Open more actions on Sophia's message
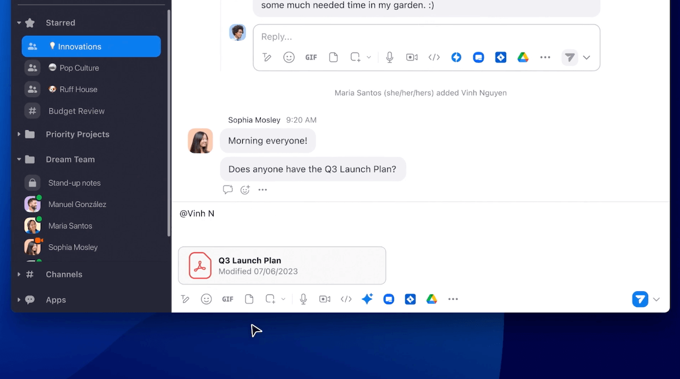The width and height of the screenshot is (680, 379). tap(262, 189)
